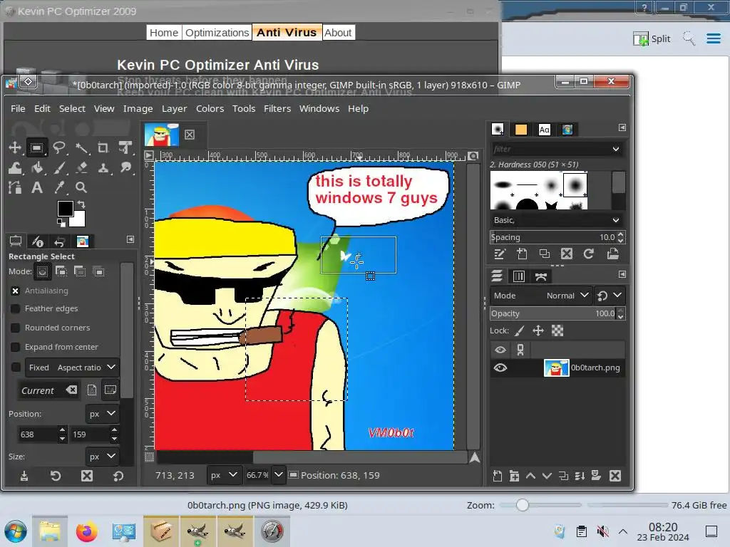Open the Filters menu
The image size is (730, 547).
coord(277,108)
